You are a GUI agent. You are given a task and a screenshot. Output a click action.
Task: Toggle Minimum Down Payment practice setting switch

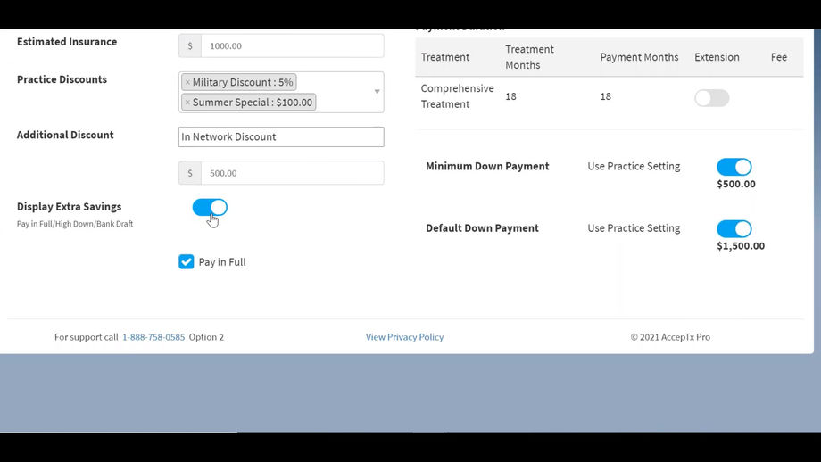click(x=734, y=167)
